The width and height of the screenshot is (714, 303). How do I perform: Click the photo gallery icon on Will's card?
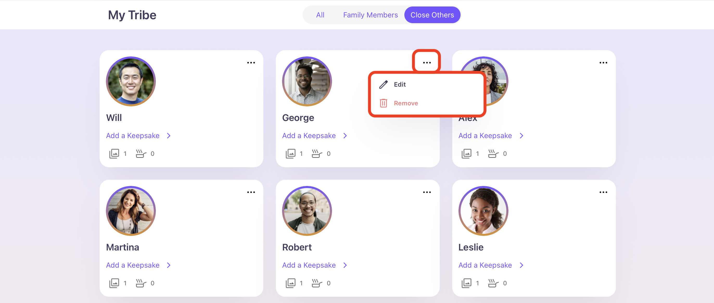click(114, 153)
